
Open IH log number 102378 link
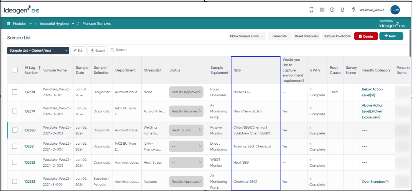pos(30,92)
